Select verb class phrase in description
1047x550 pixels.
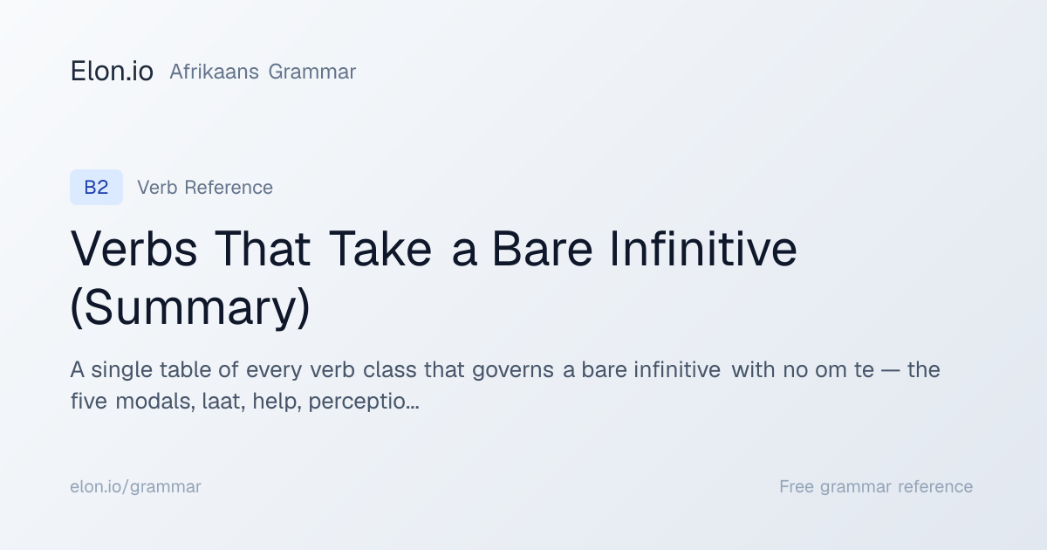[x=364, y=369]
